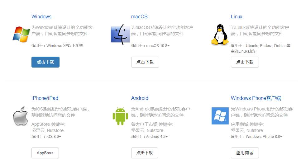This screenshot has height=164, width=301.
Task: Open the Windows Phone客户端 heading link
Action: (256, 98)
